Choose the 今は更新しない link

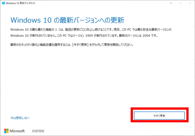click(x=20, y=118)
